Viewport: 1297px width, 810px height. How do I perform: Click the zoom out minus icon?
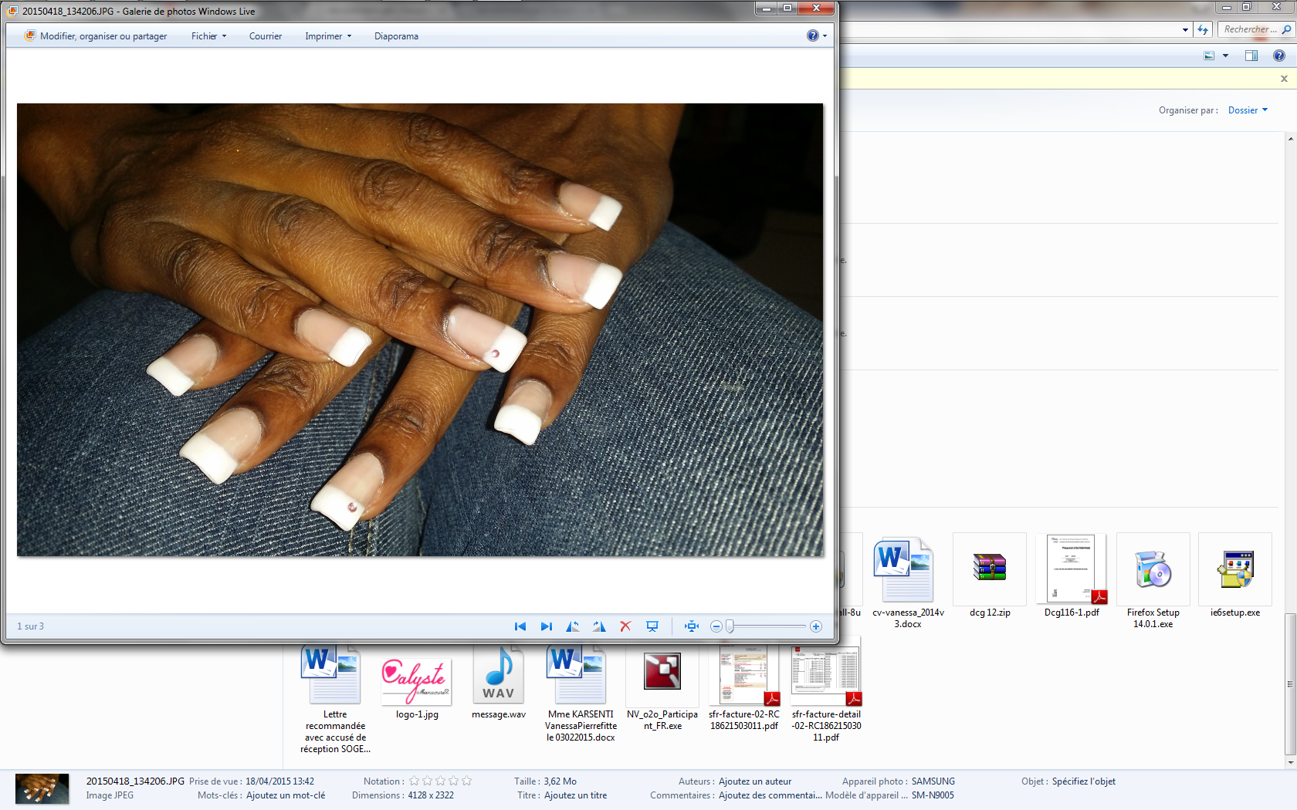tap(716, 626)
